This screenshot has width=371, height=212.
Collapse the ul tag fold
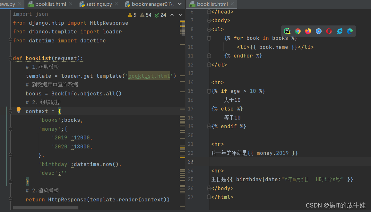click(x=209, y=29)
